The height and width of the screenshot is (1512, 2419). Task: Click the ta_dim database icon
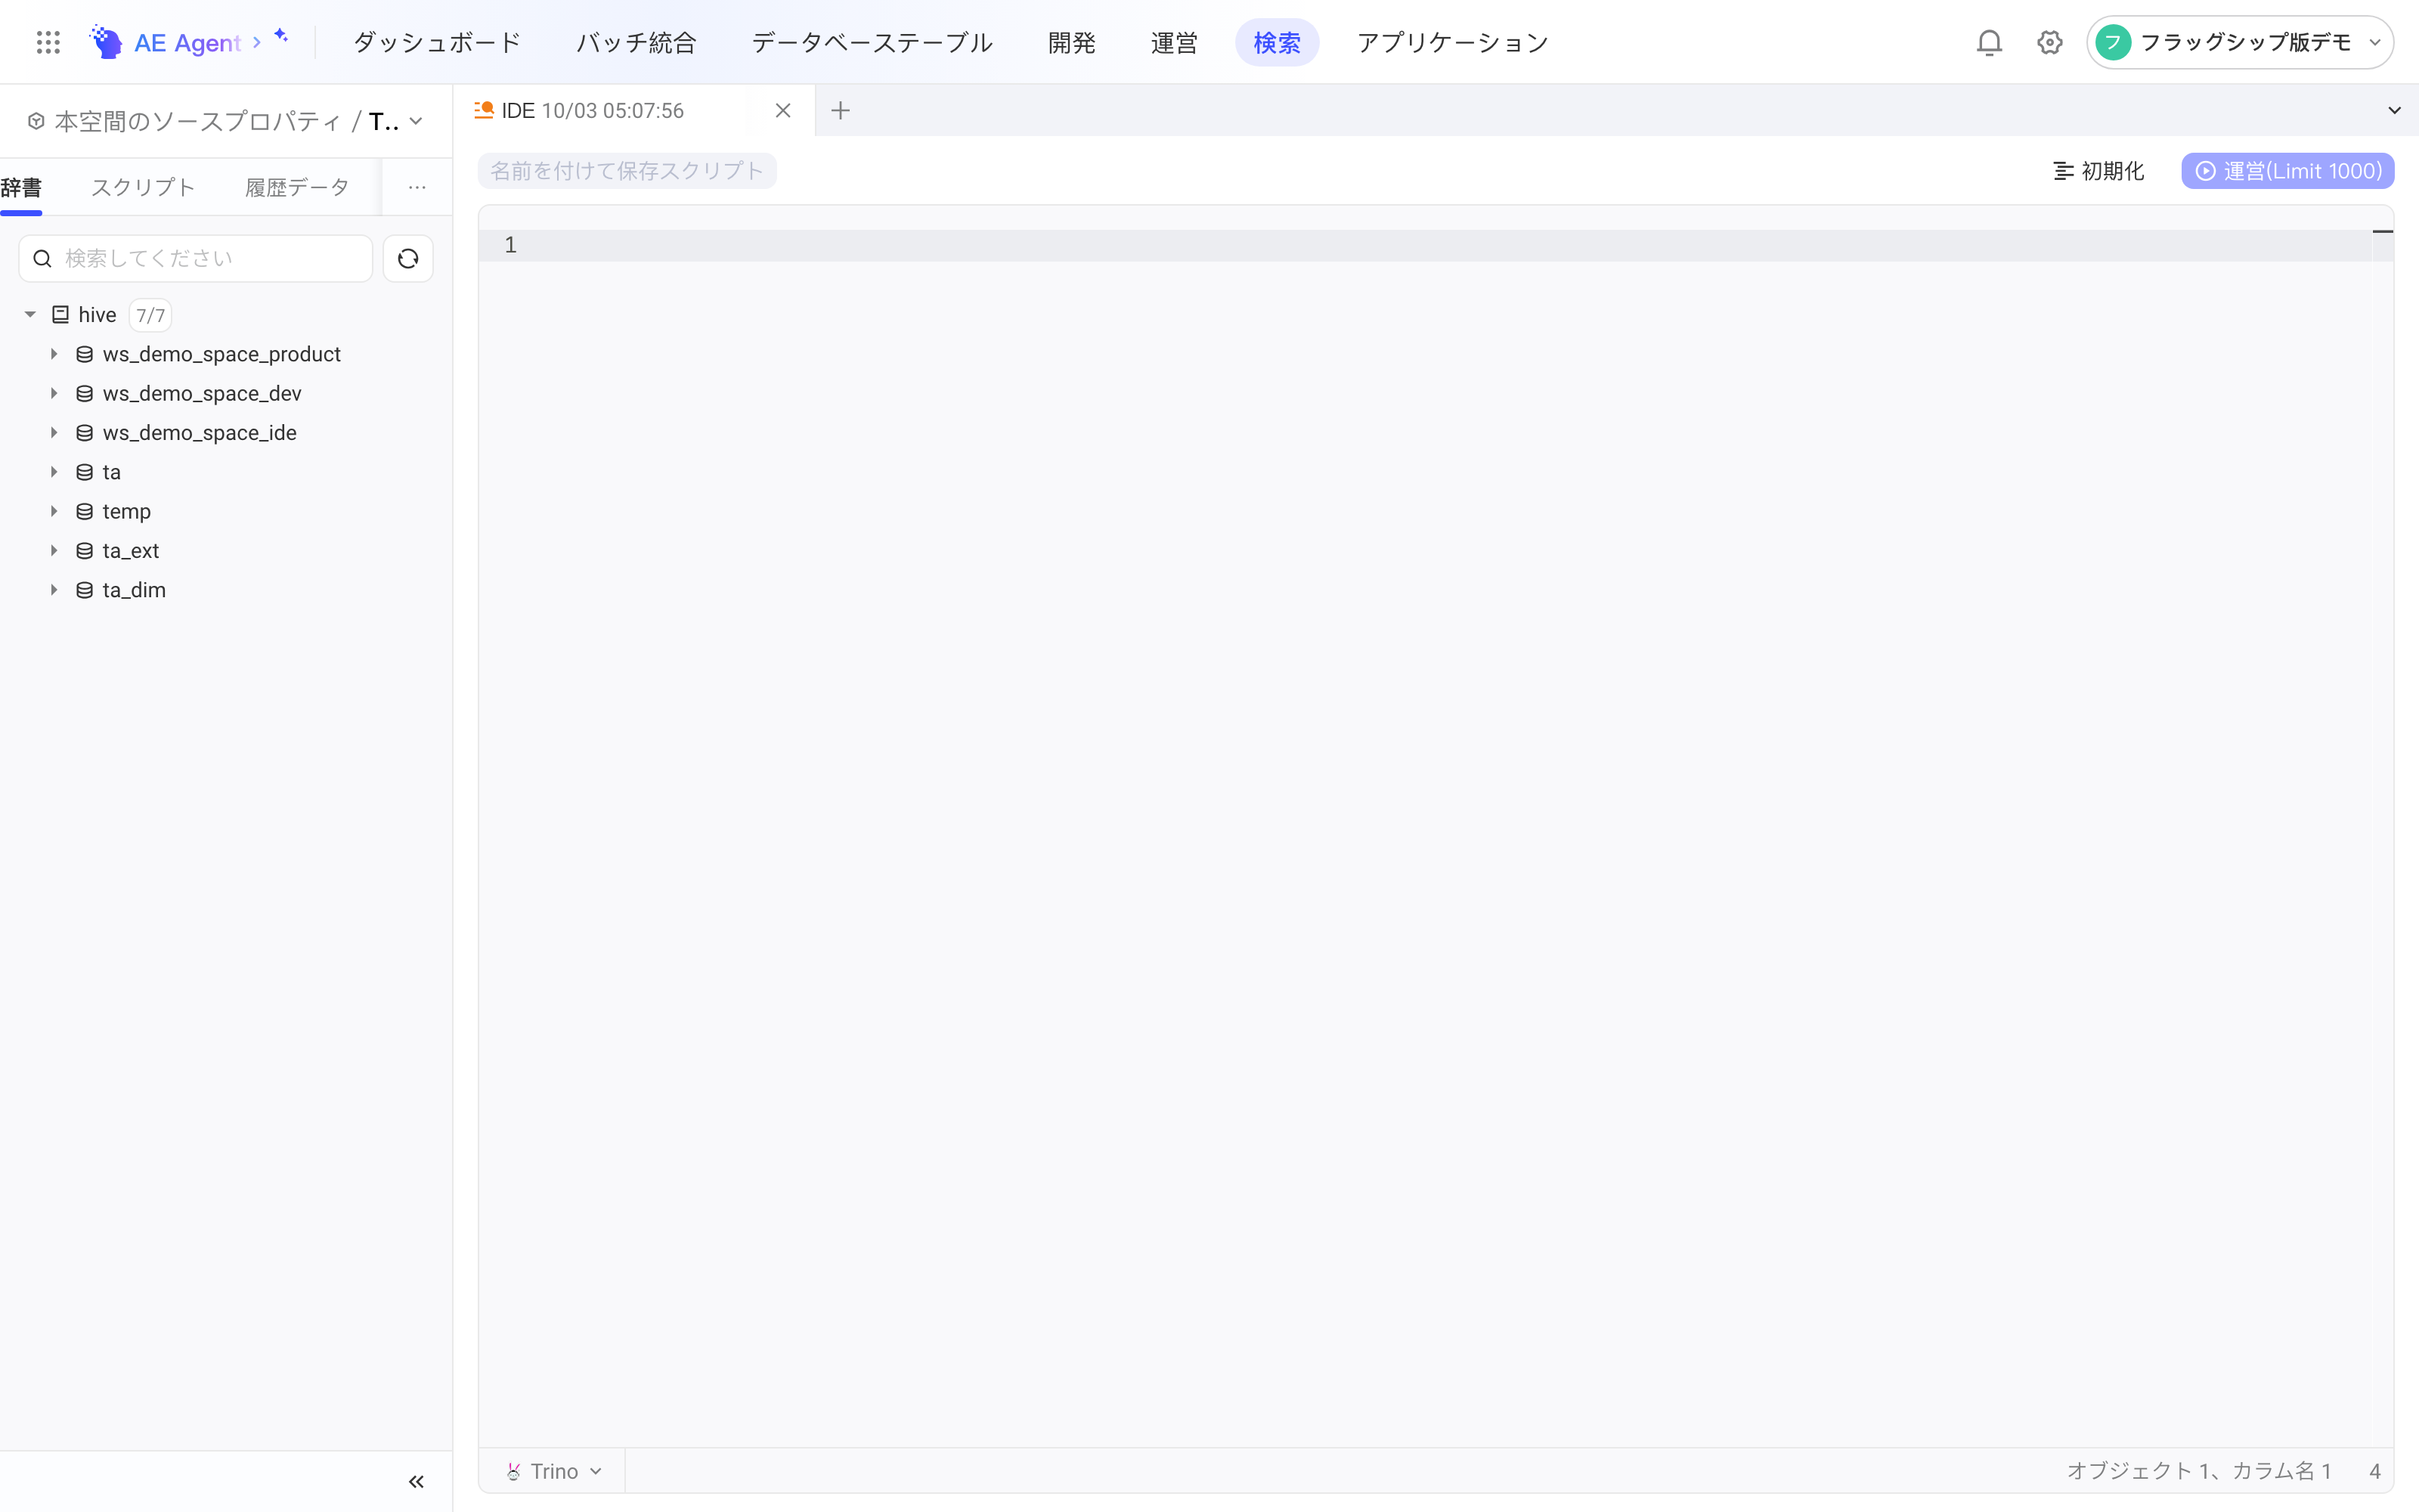coord(85,590)
